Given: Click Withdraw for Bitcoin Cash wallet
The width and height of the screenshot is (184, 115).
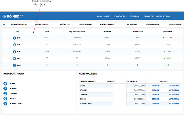Looking at the screenshot, I should click(174, 103).
